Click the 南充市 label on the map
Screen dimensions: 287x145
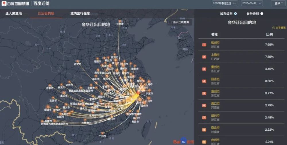pos(61,87)
